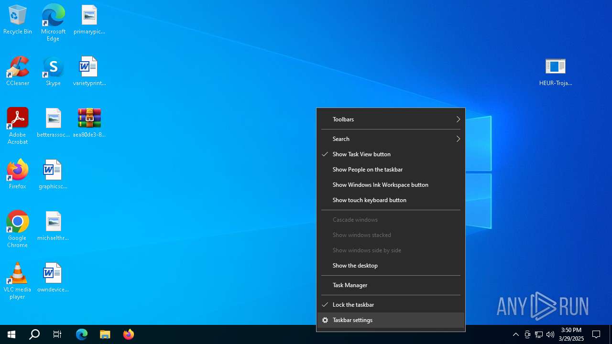Expand the Toolbars submenu
The height and width of the screenshot is (344, 612).
[391, 119]
